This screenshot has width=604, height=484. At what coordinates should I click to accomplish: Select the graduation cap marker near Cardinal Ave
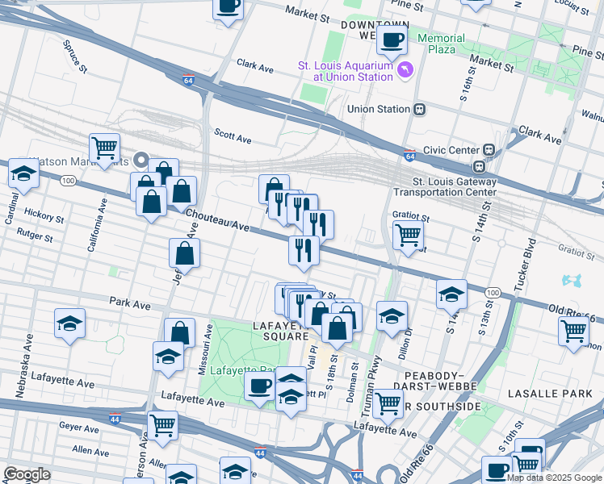click(x=23, y=174)
